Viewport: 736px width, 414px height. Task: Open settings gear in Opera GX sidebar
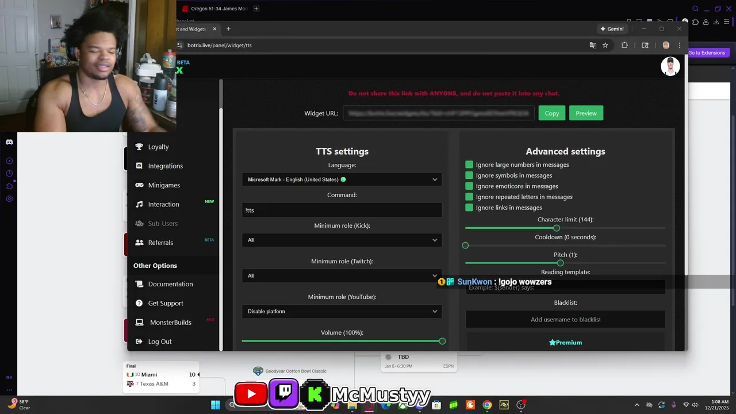coord(9,199)
